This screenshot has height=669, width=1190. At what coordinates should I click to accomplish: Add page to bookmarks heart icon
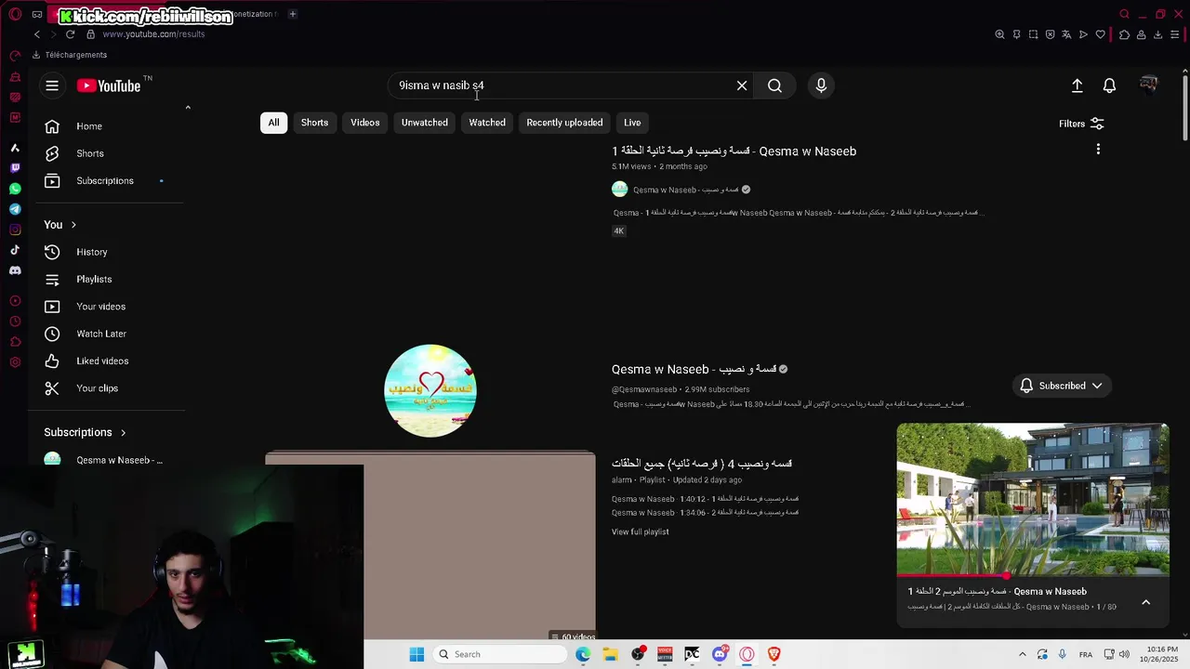point(1100,34)
